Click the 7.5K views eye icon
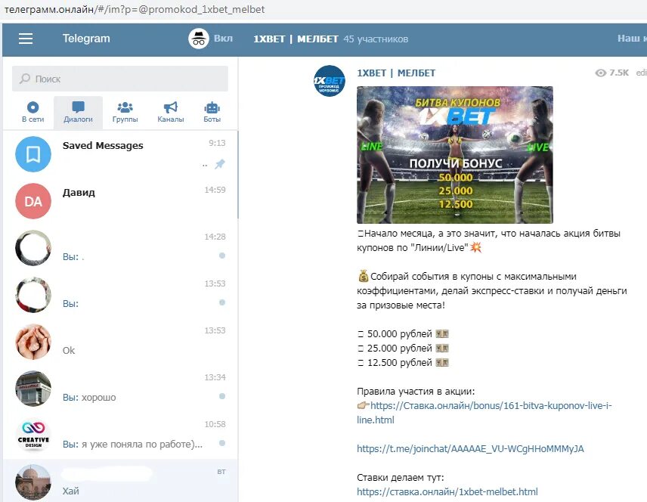Image resolution: width=647 pixels, height=502 pixels. pyautogui.click(x=600, y=73)
